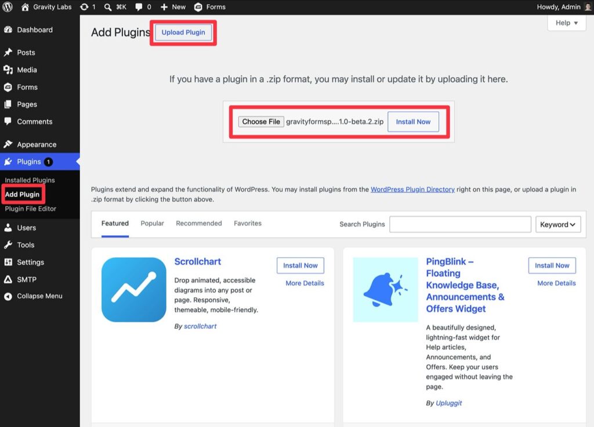Click the Upload Plugin button
Image resolution: width=594 pixels, height=427 pixels.
183,32
